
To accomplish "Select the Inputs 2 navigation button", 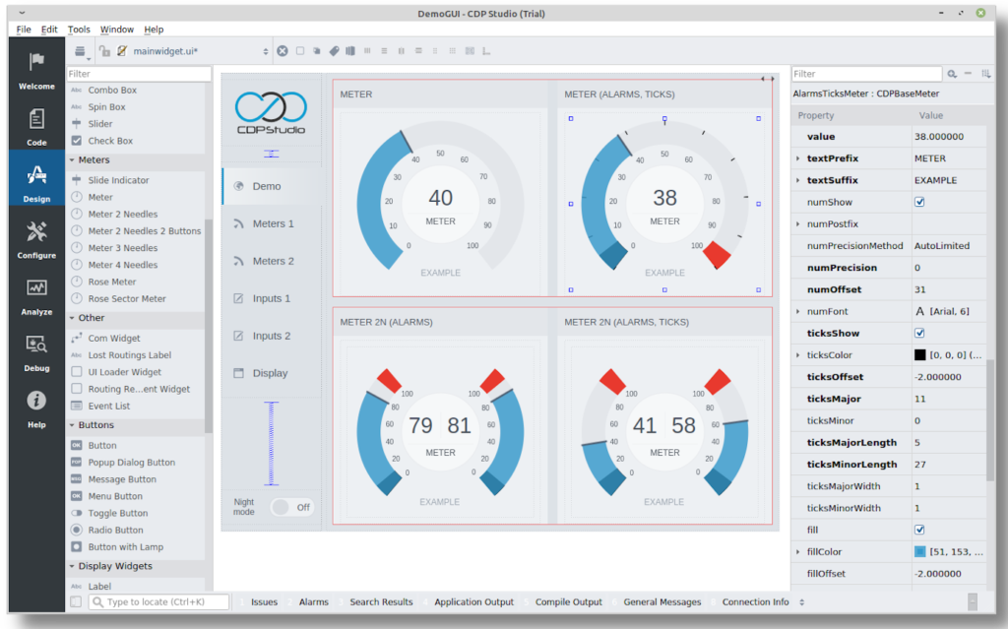I will 272,336.
